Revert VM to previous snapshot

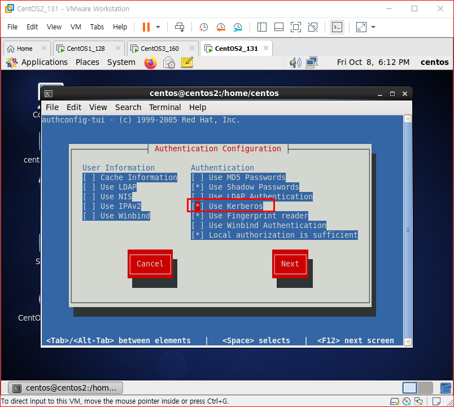click(x=221, y=27)
